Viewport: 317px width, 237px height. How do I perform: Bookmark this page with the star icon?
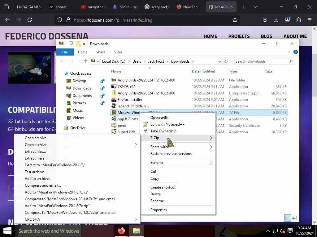tap(235, 20)
